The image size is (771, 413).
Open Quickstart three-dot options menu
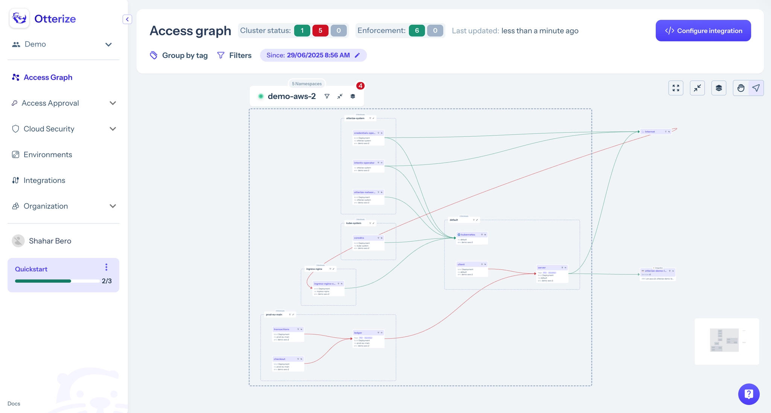(x=106, y=267)
